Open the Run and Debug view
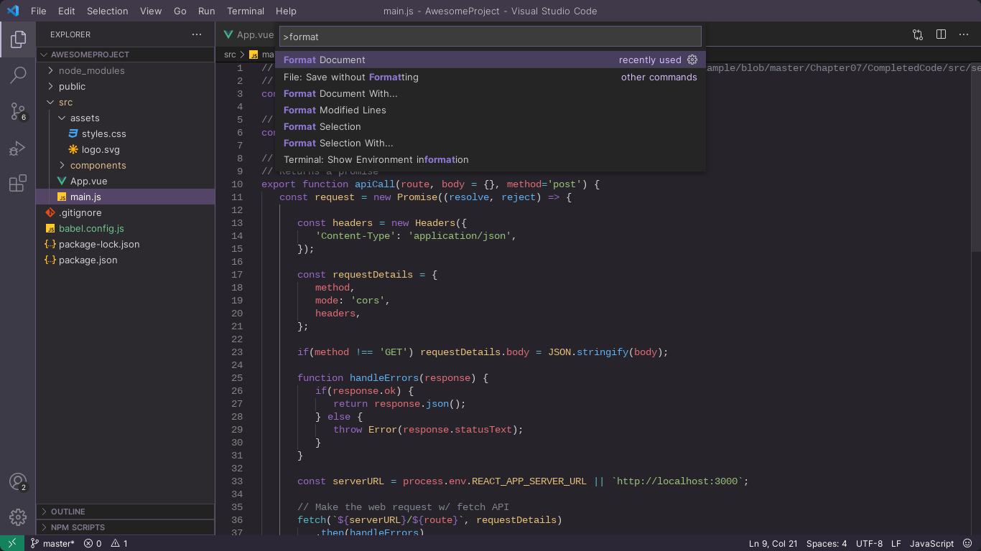Screen dimensions: 981x551 click(18, 148)
